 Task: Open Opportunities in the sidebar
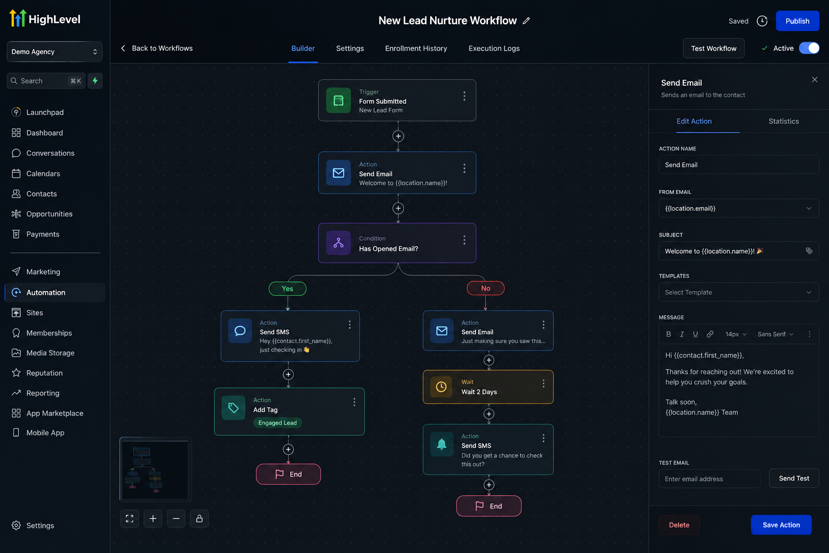tap(49, 214)
